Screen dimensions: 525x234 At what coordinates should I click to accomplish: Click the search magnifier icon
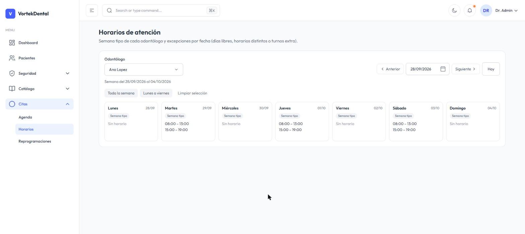tap(109, 10)
